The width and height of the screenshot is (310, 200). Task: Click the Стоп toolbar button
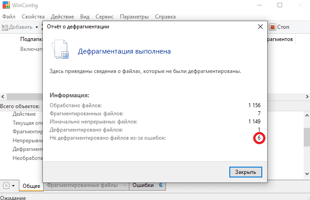pos(279,27)
